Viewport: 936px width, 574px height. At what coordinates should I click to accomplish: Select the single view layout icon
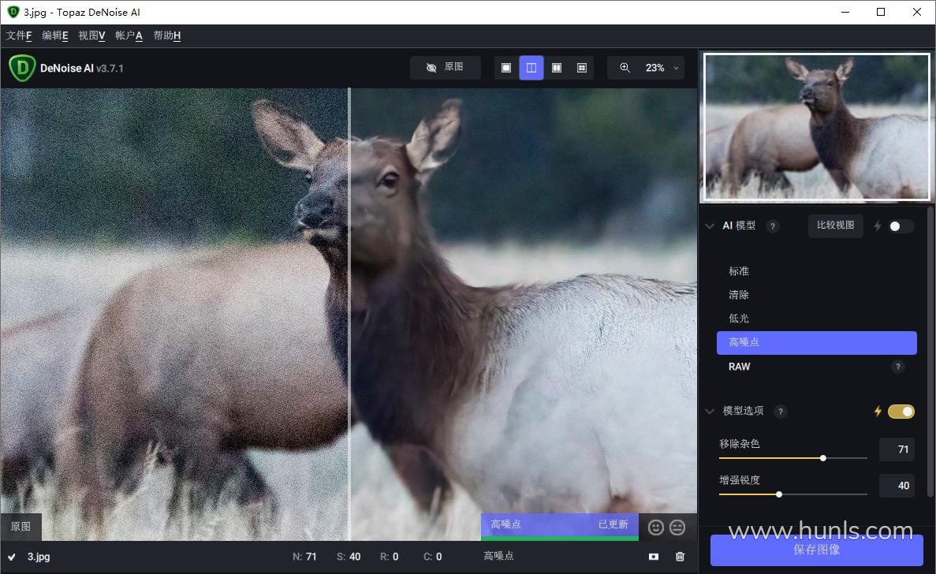pos(506,68)
